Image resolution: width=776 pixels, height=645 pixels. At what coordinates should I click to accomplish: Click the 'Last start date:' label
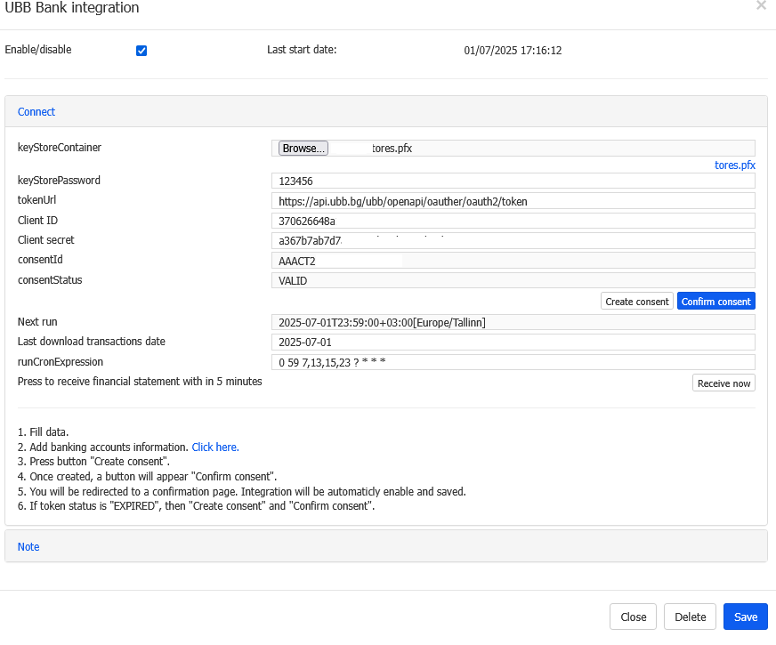click(x=302, y=50)
